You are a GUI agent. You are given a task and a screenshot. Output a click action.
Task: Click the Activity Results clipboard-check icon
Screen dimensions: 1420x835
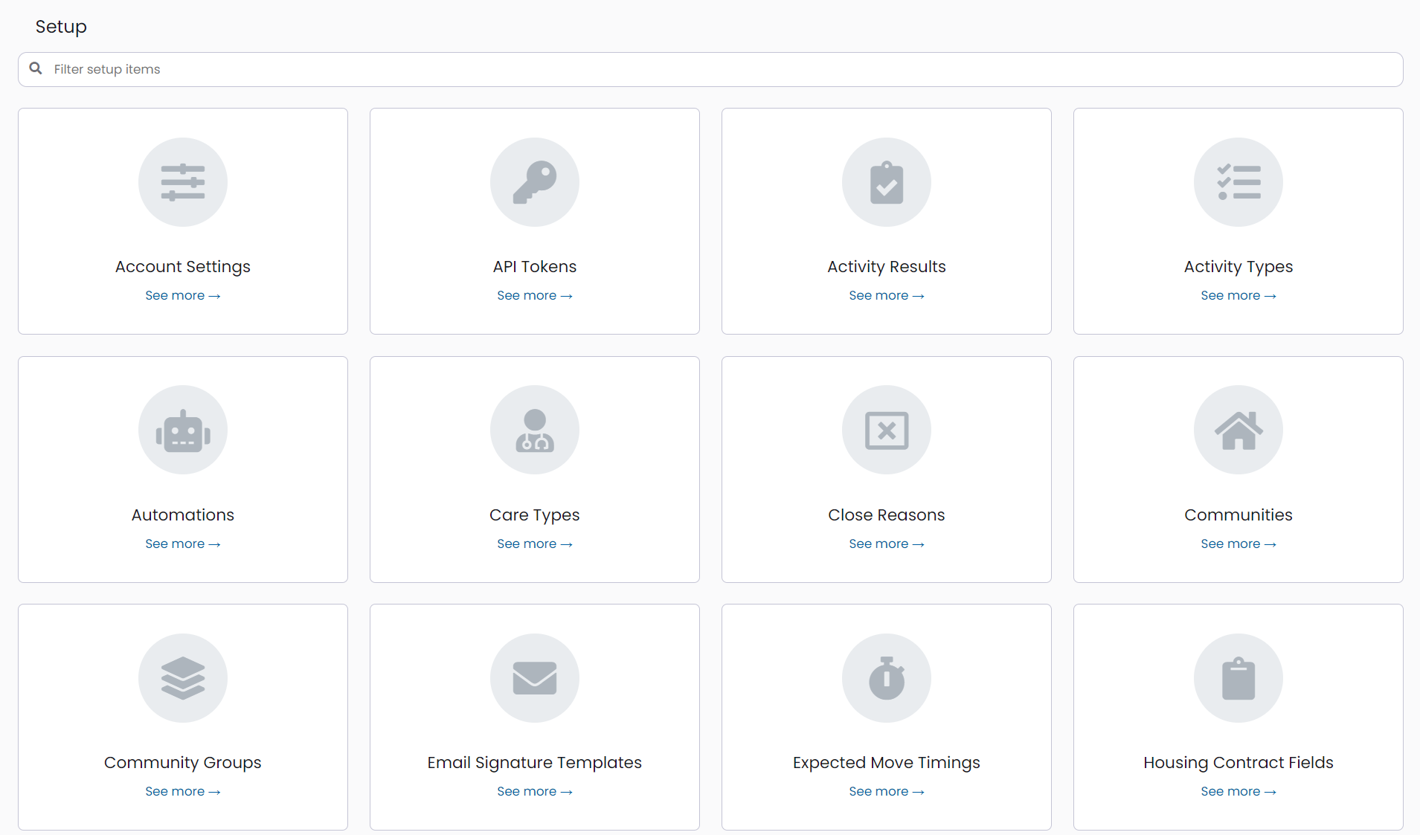coord(887,182)
